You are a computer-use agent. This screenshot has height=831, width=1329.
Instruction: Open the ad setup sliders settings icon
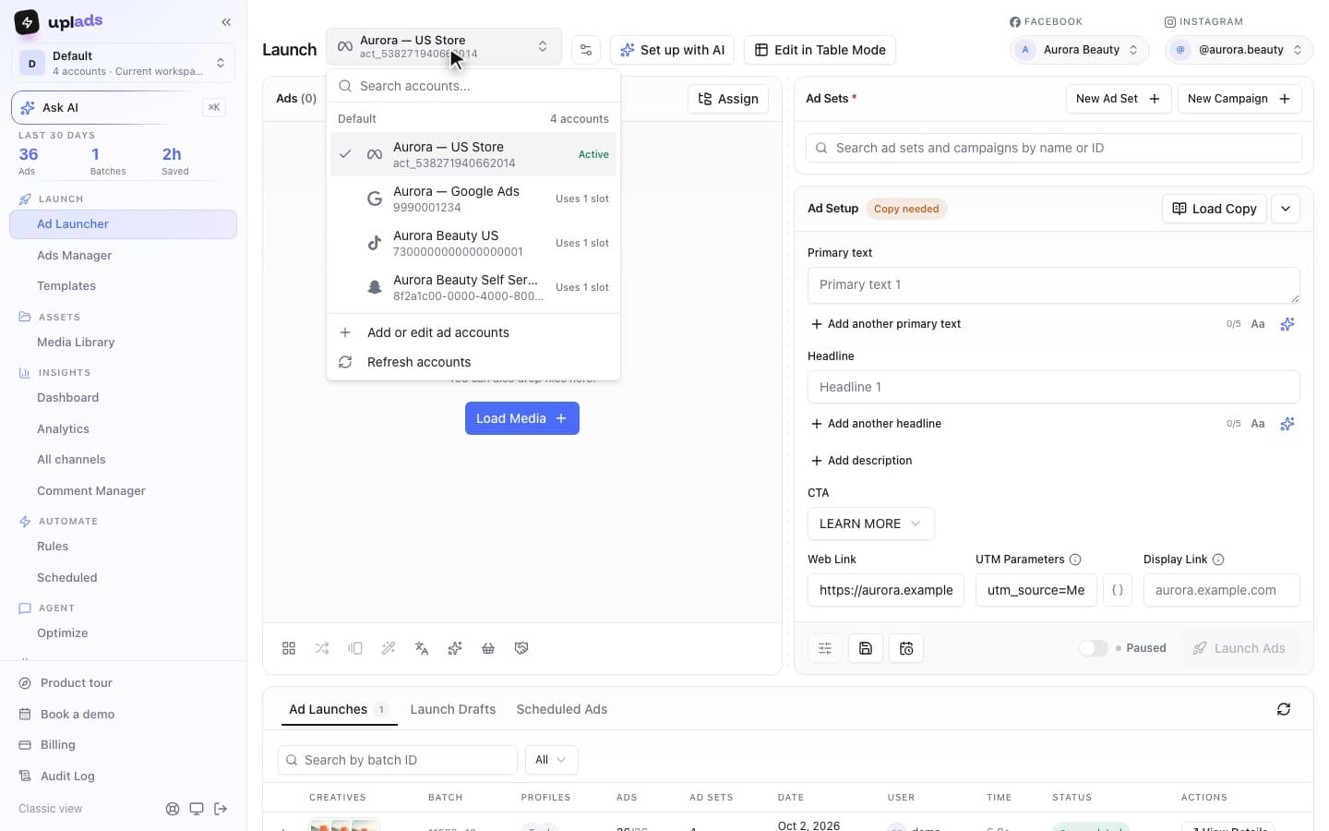[x=825, y=648]
